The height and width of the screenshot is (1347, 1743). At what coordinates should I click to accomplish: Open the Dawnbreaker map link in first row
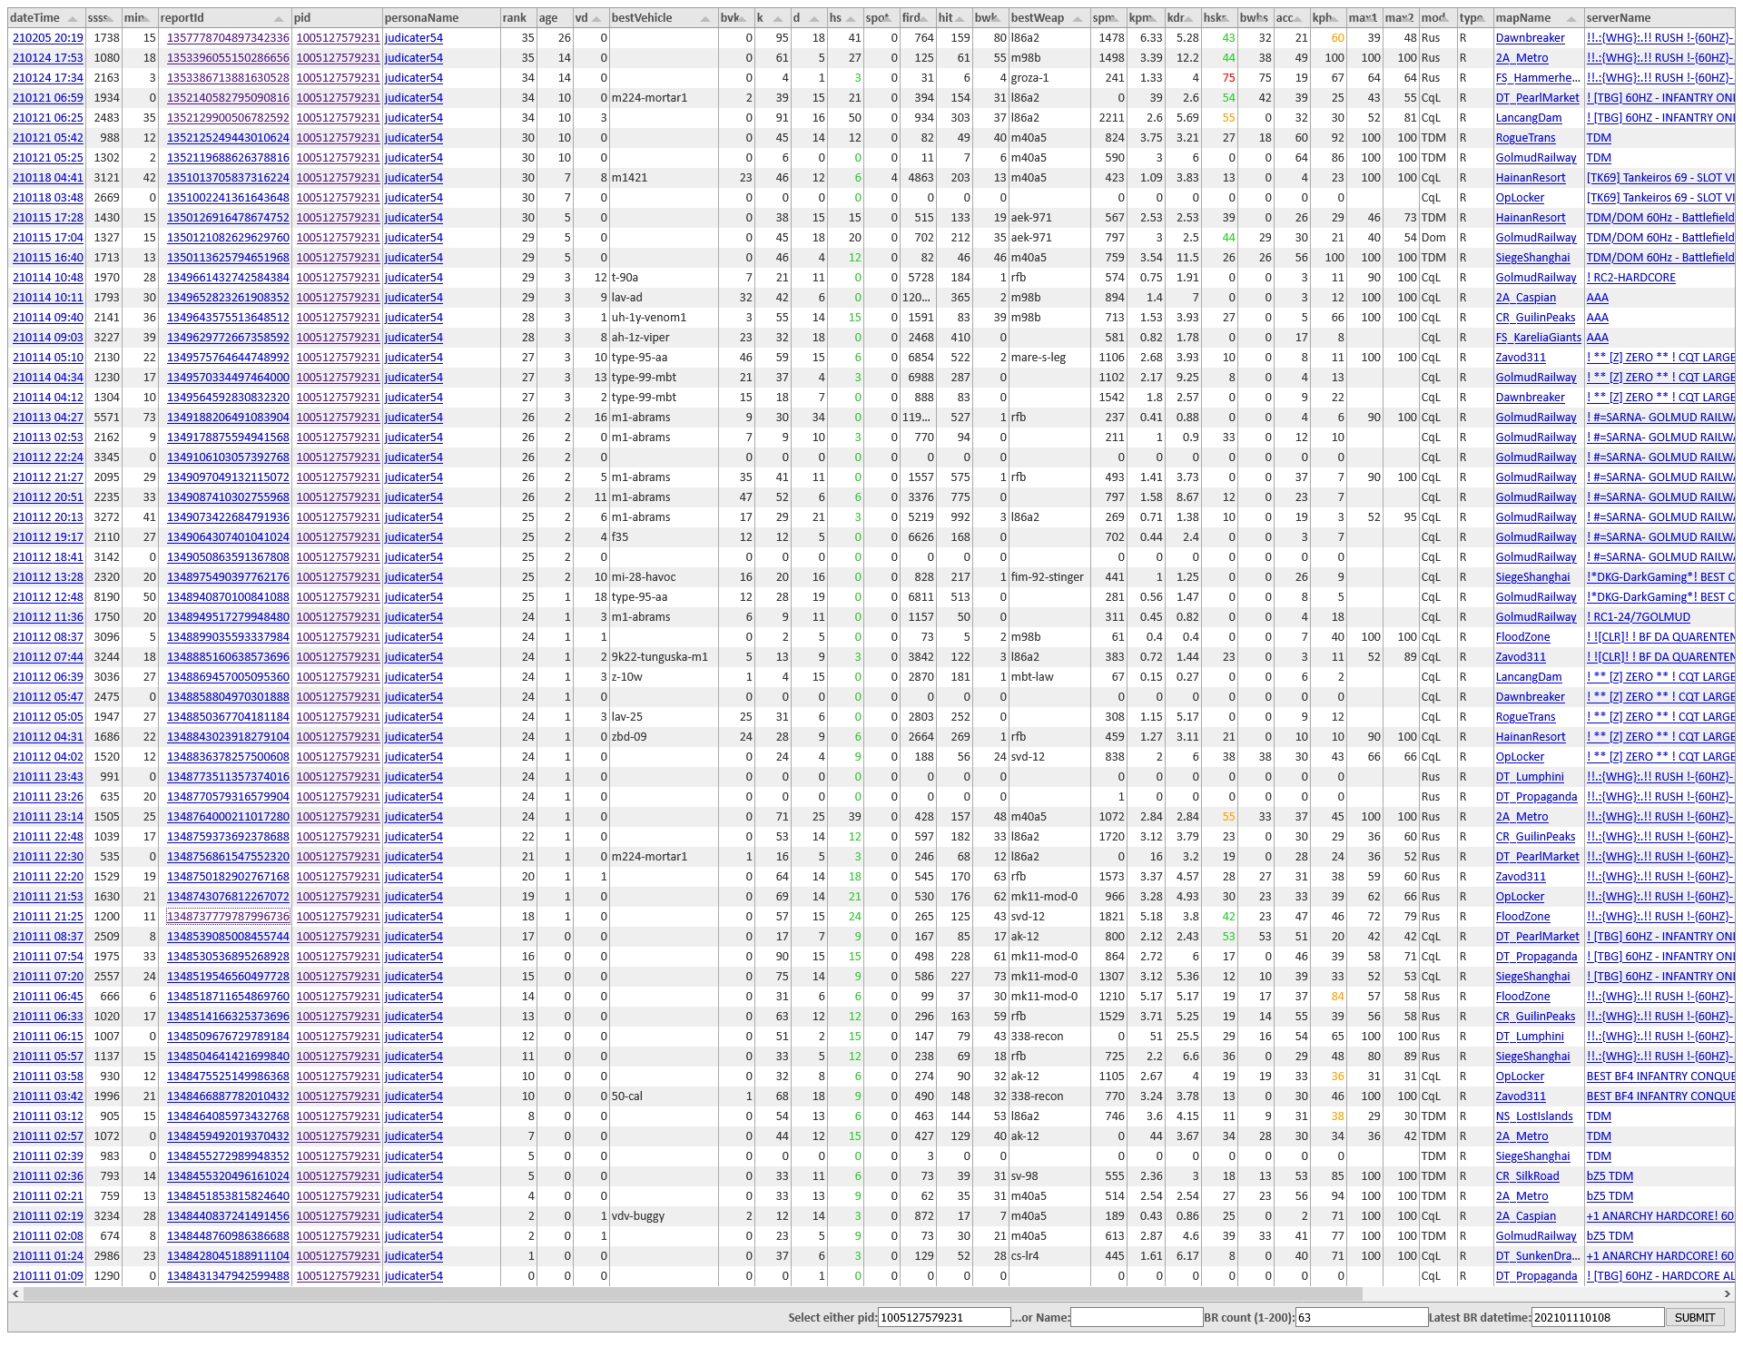pos(1530,38)
